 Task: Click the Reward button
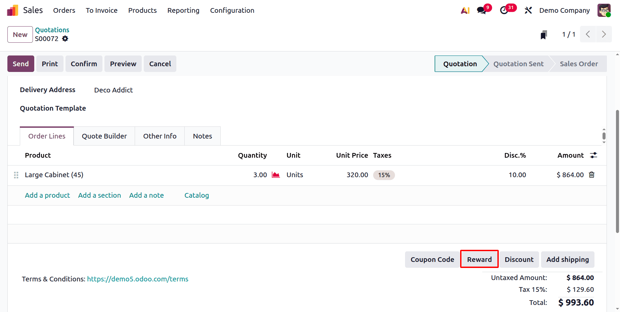click(479, 259)
